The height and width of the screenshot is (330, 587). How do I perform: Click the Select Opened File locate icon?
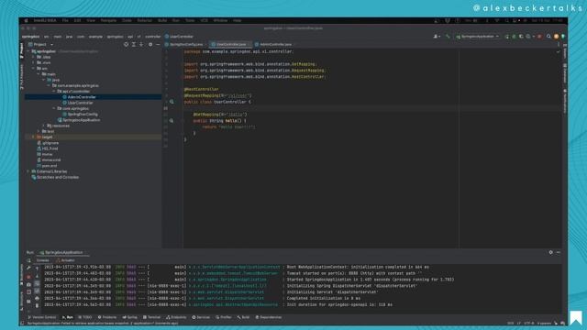coord(126,44)
